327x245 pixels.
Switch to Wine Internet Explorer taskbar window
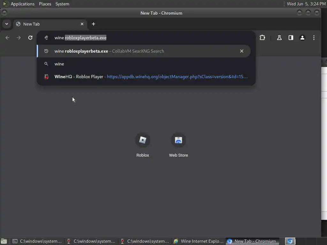coord(199,241)
